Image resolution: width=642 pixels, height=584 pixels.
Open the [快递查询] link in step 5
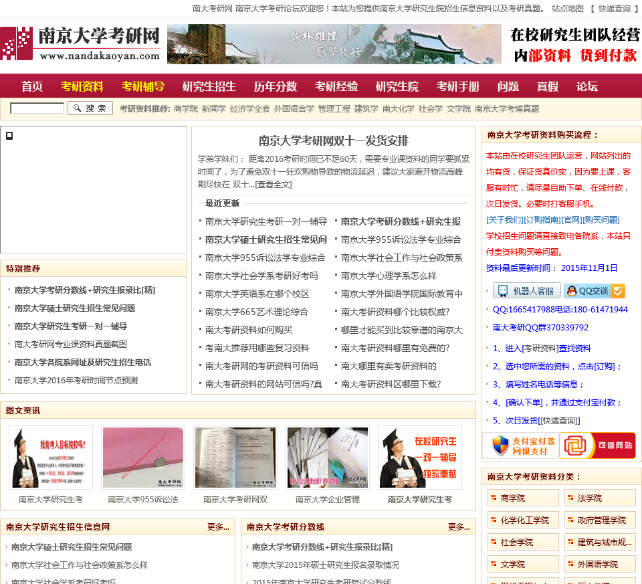(x=559, y=421)
